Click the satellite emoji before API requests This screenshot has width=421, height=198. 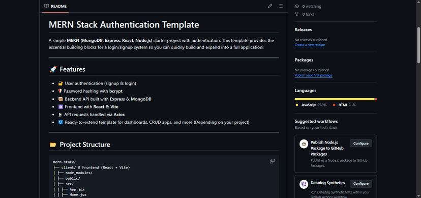(x=61, y=115)
